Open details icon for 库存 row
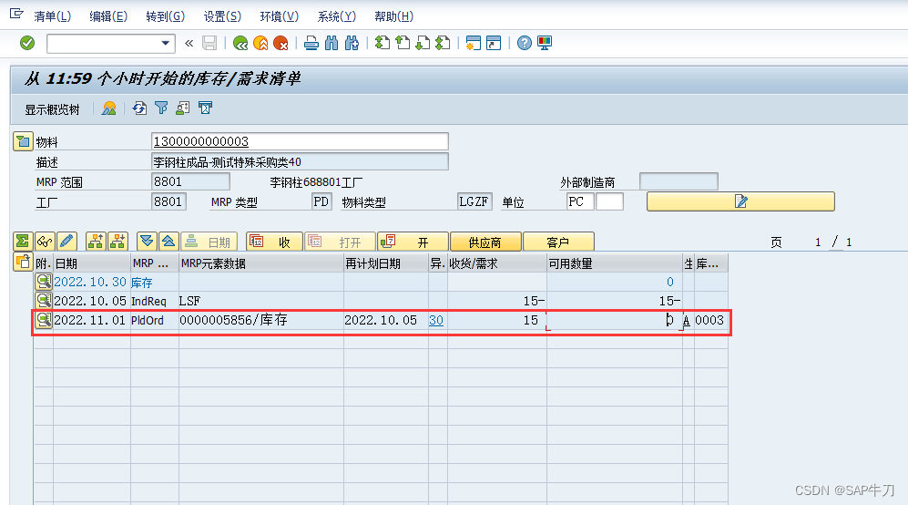The width and height of the screenshot is (908, 505). [44, 282]
